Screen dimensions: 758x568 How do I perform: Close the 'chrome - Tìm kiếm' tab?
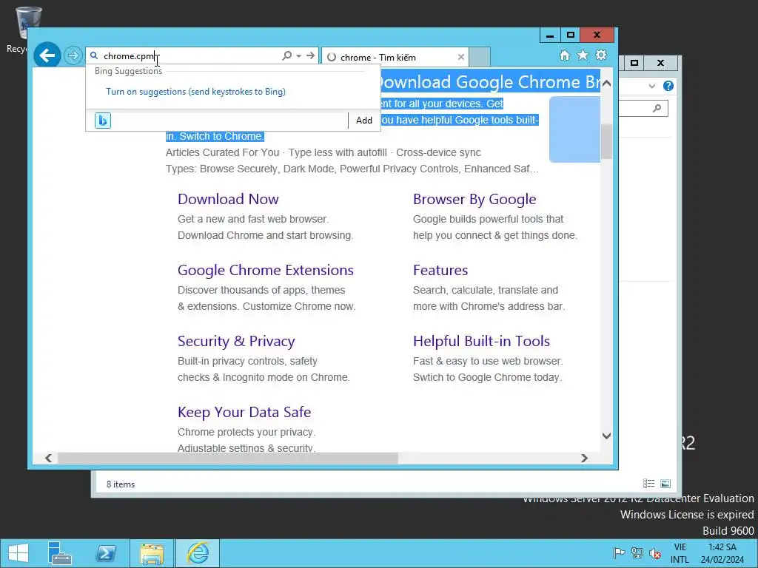pyautogui.click(x=461, y=57)
